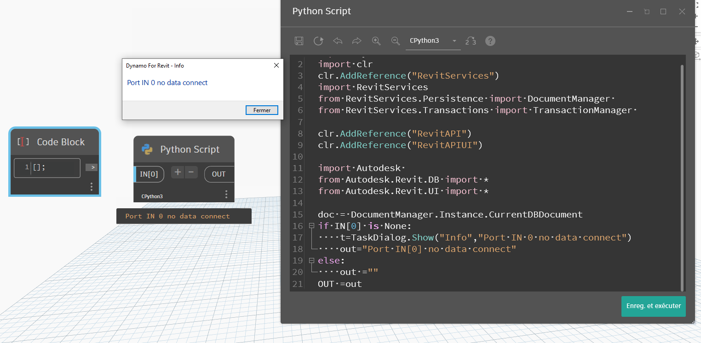
Task: Zoom in the editor text
Action: 376,41
